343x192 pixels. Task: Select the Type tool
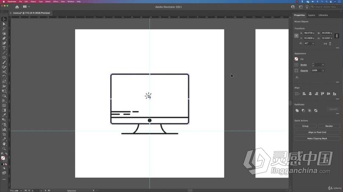point(4,48)
